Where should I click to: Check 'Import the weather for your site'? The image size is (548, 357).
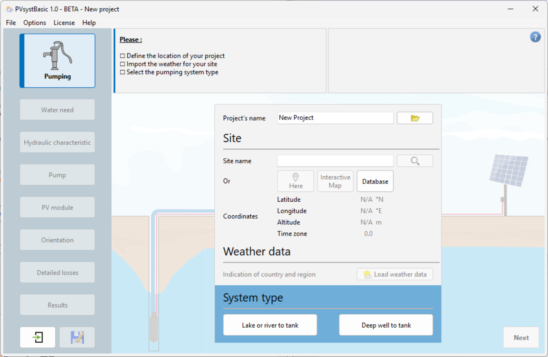click(x=123, y=64)
